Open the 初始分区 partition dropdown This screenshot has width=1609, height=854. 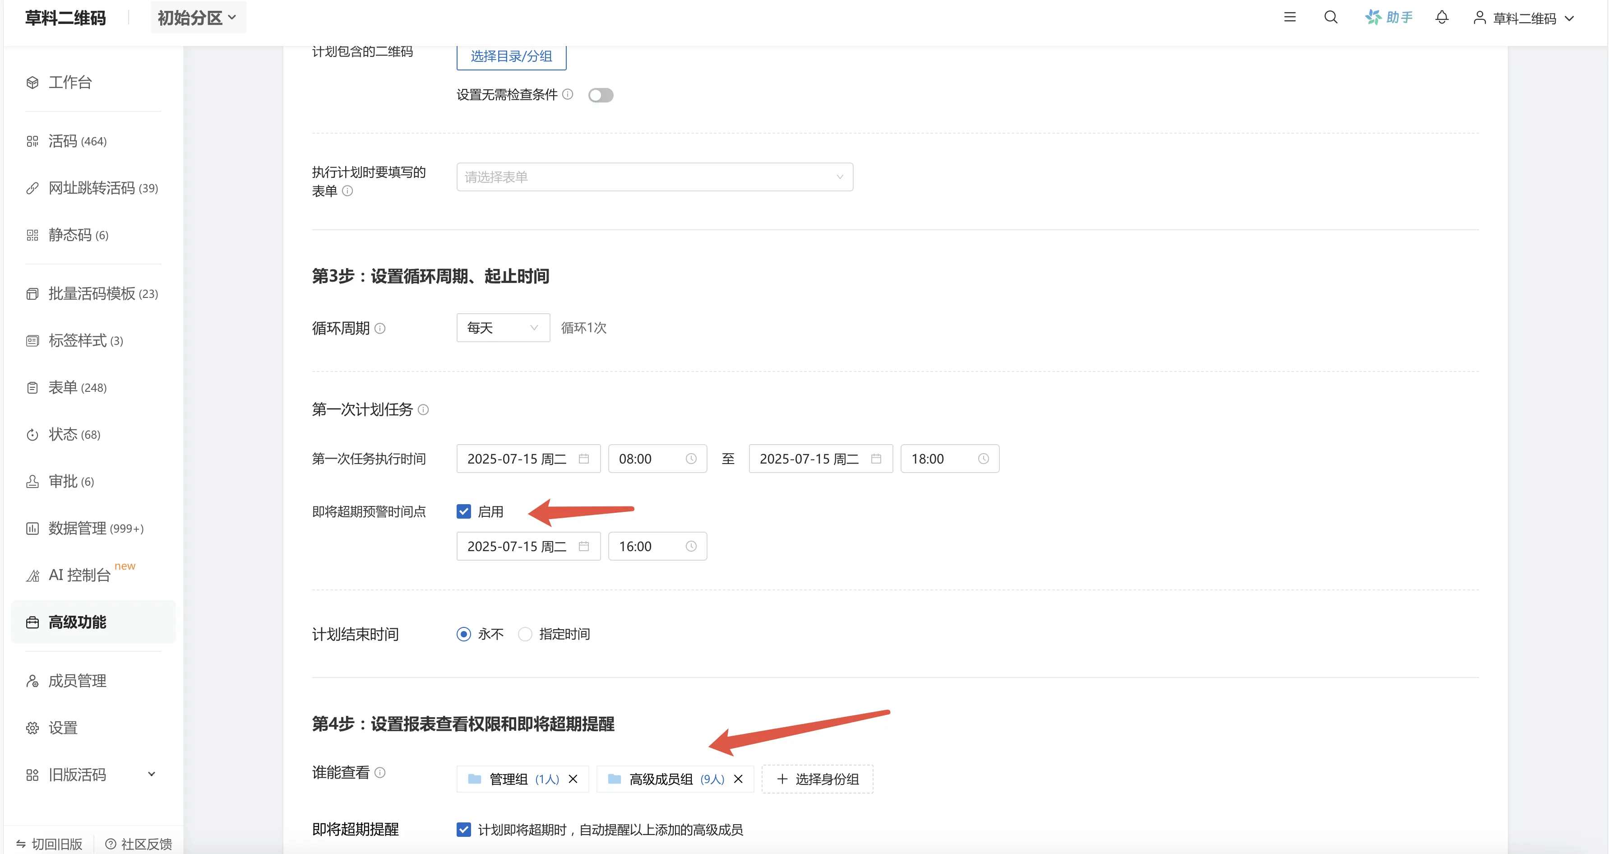(198, 18)
